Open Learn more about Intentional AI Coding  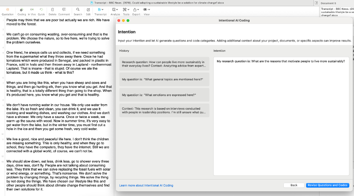pos(146,185)
